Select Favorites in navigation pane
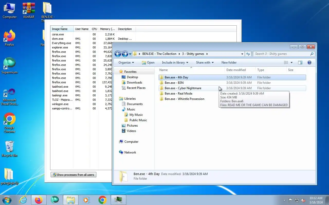Screen dimensions: 329x205 click(x=130, y=72)
